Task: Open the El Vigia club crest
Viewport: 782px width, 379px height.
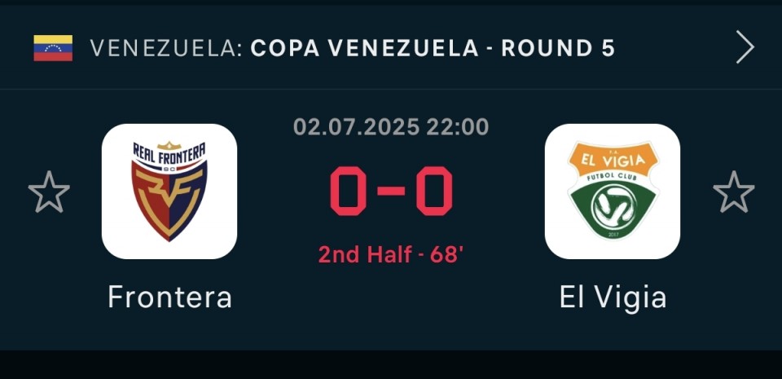Action: 613,192
